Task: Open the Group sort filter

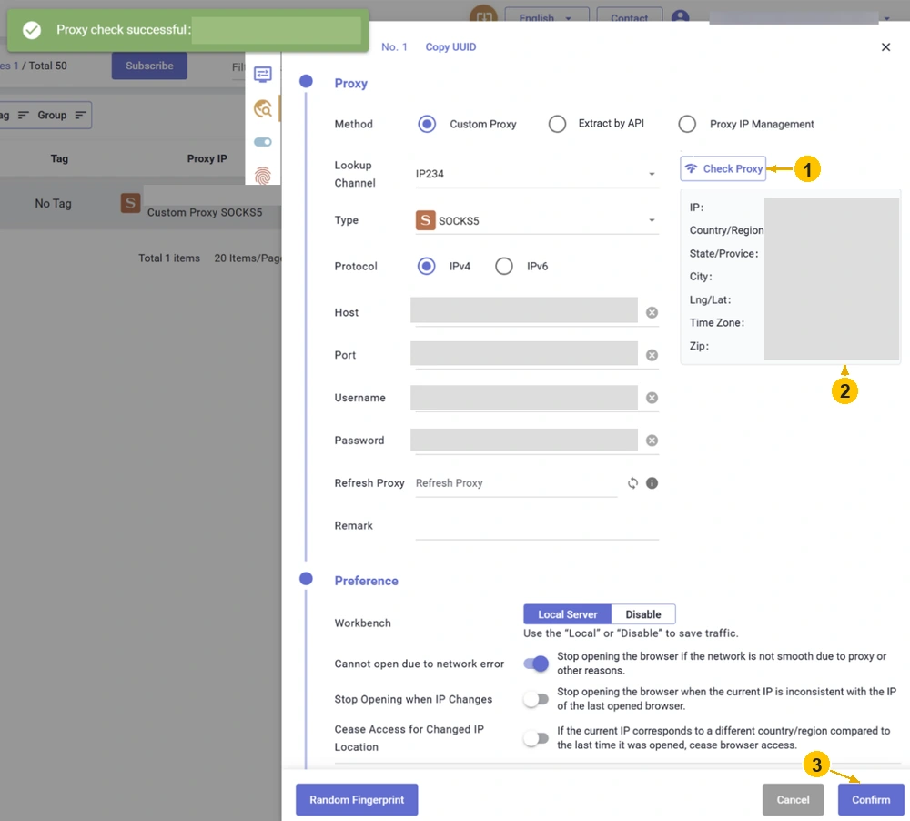Action: [x=62, y=115]
